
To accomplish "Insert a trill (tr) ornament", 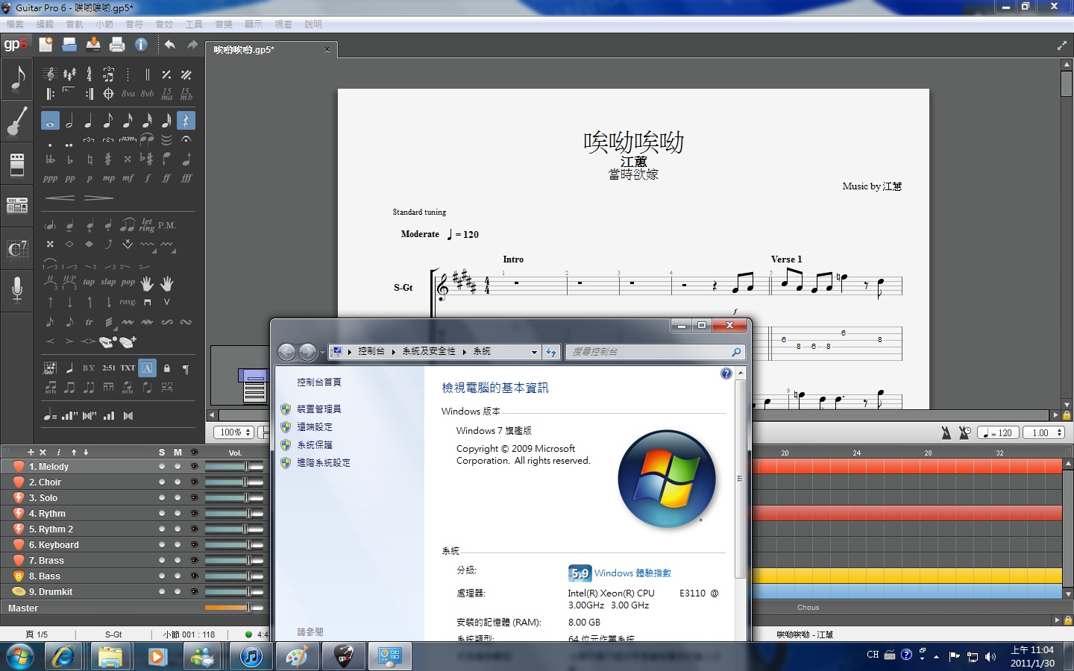I will click(x=89, y=322).
